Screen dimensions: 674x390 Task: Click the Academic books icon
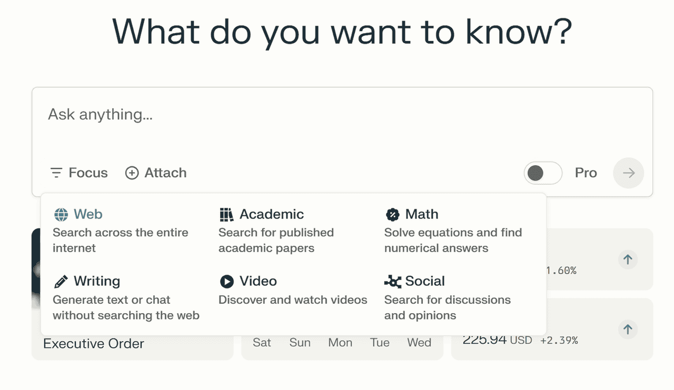[226, 214]
